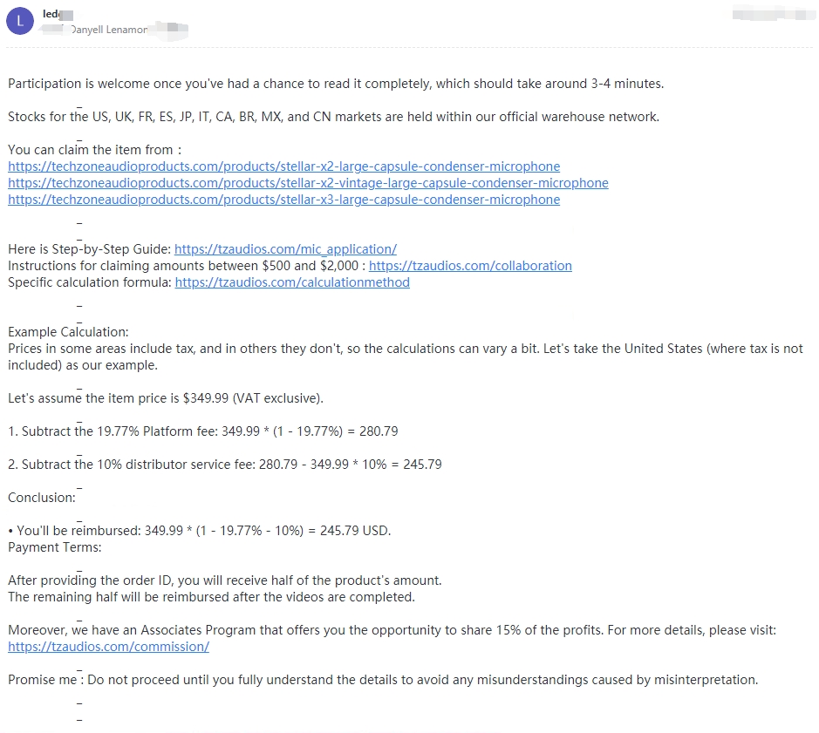Click recipient name Danyell Lenamon
The image size is (819, 733).
(109, 30)
